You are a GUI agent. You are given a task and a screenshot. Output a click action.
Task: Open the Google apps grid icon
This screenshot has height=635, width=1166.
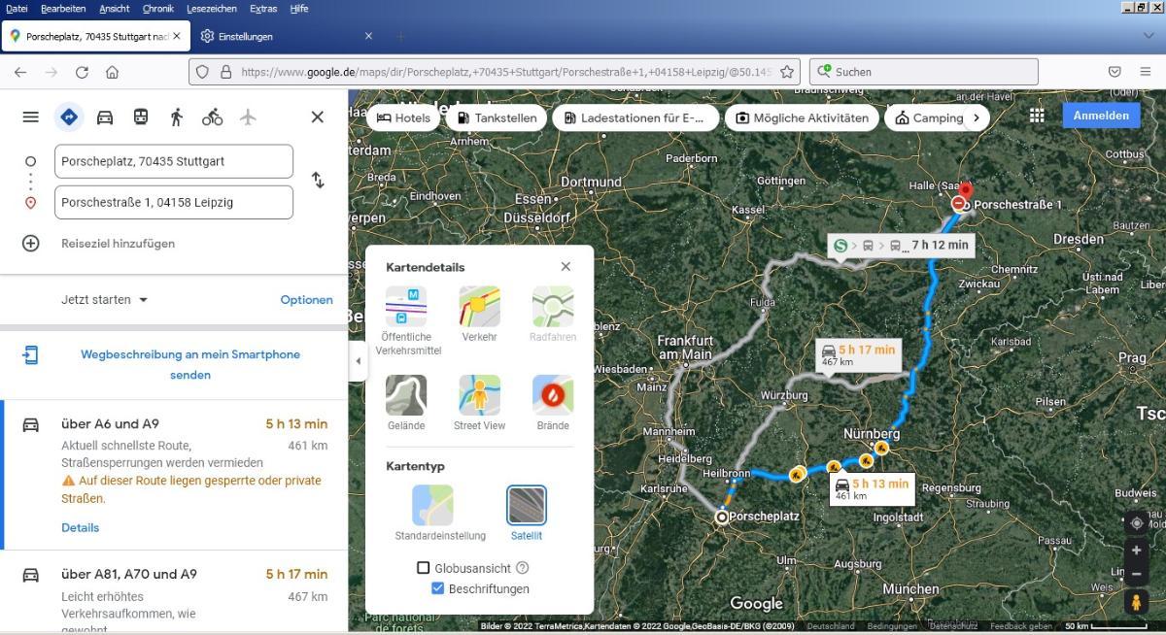coord(1037,116)
